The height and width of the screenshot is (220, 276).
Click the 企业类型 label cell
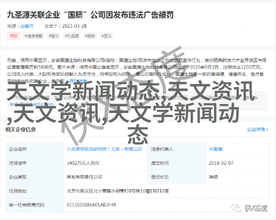coord(34,177)
